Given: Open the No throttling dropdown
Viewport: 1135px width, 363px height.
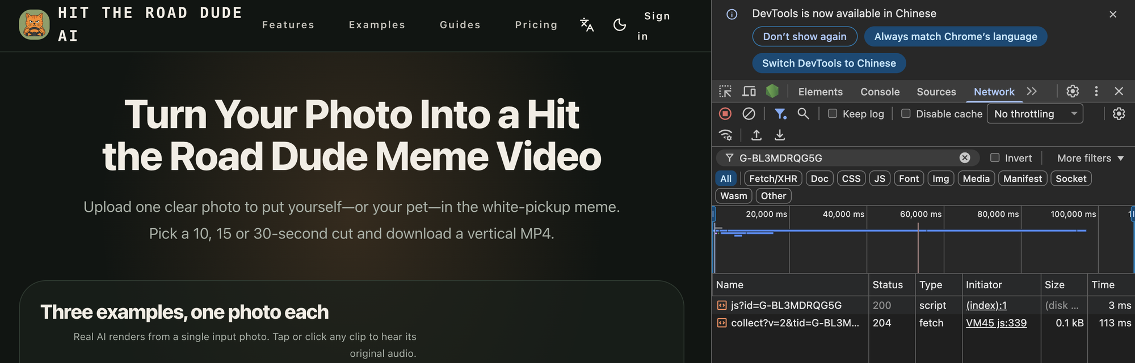Looking at the screenshot, I should click(1035, 114).
